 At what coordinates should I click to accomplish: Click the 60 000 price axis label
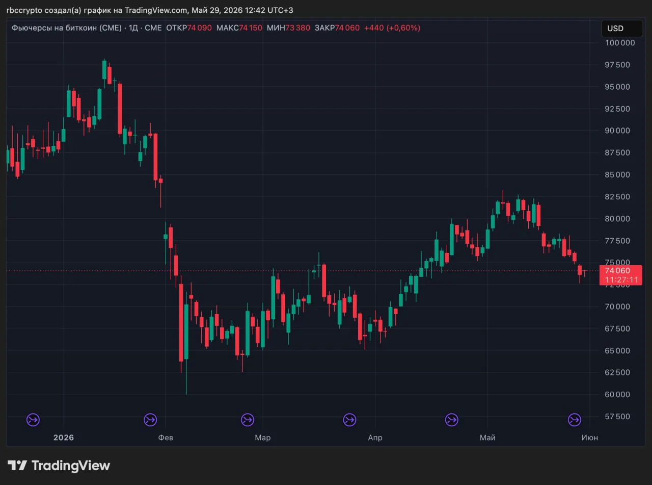tap(618, 394)
